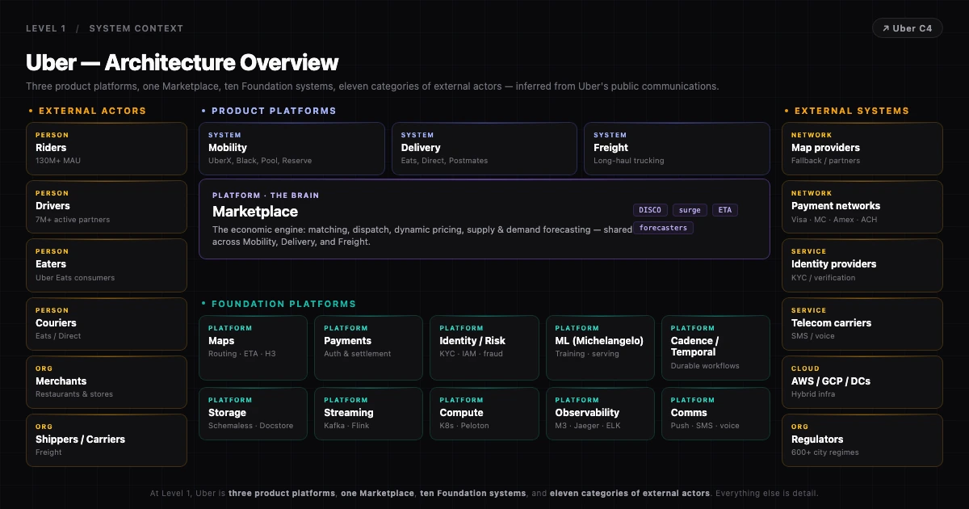This screenshot has height=509, width=969.
Task: Click the DISCO tag chip
Action: tap(650, 210)
